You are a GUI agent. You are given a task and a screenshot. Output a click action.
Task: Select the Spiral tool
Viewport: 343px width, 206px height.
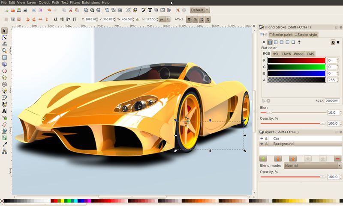pos(4,84)
